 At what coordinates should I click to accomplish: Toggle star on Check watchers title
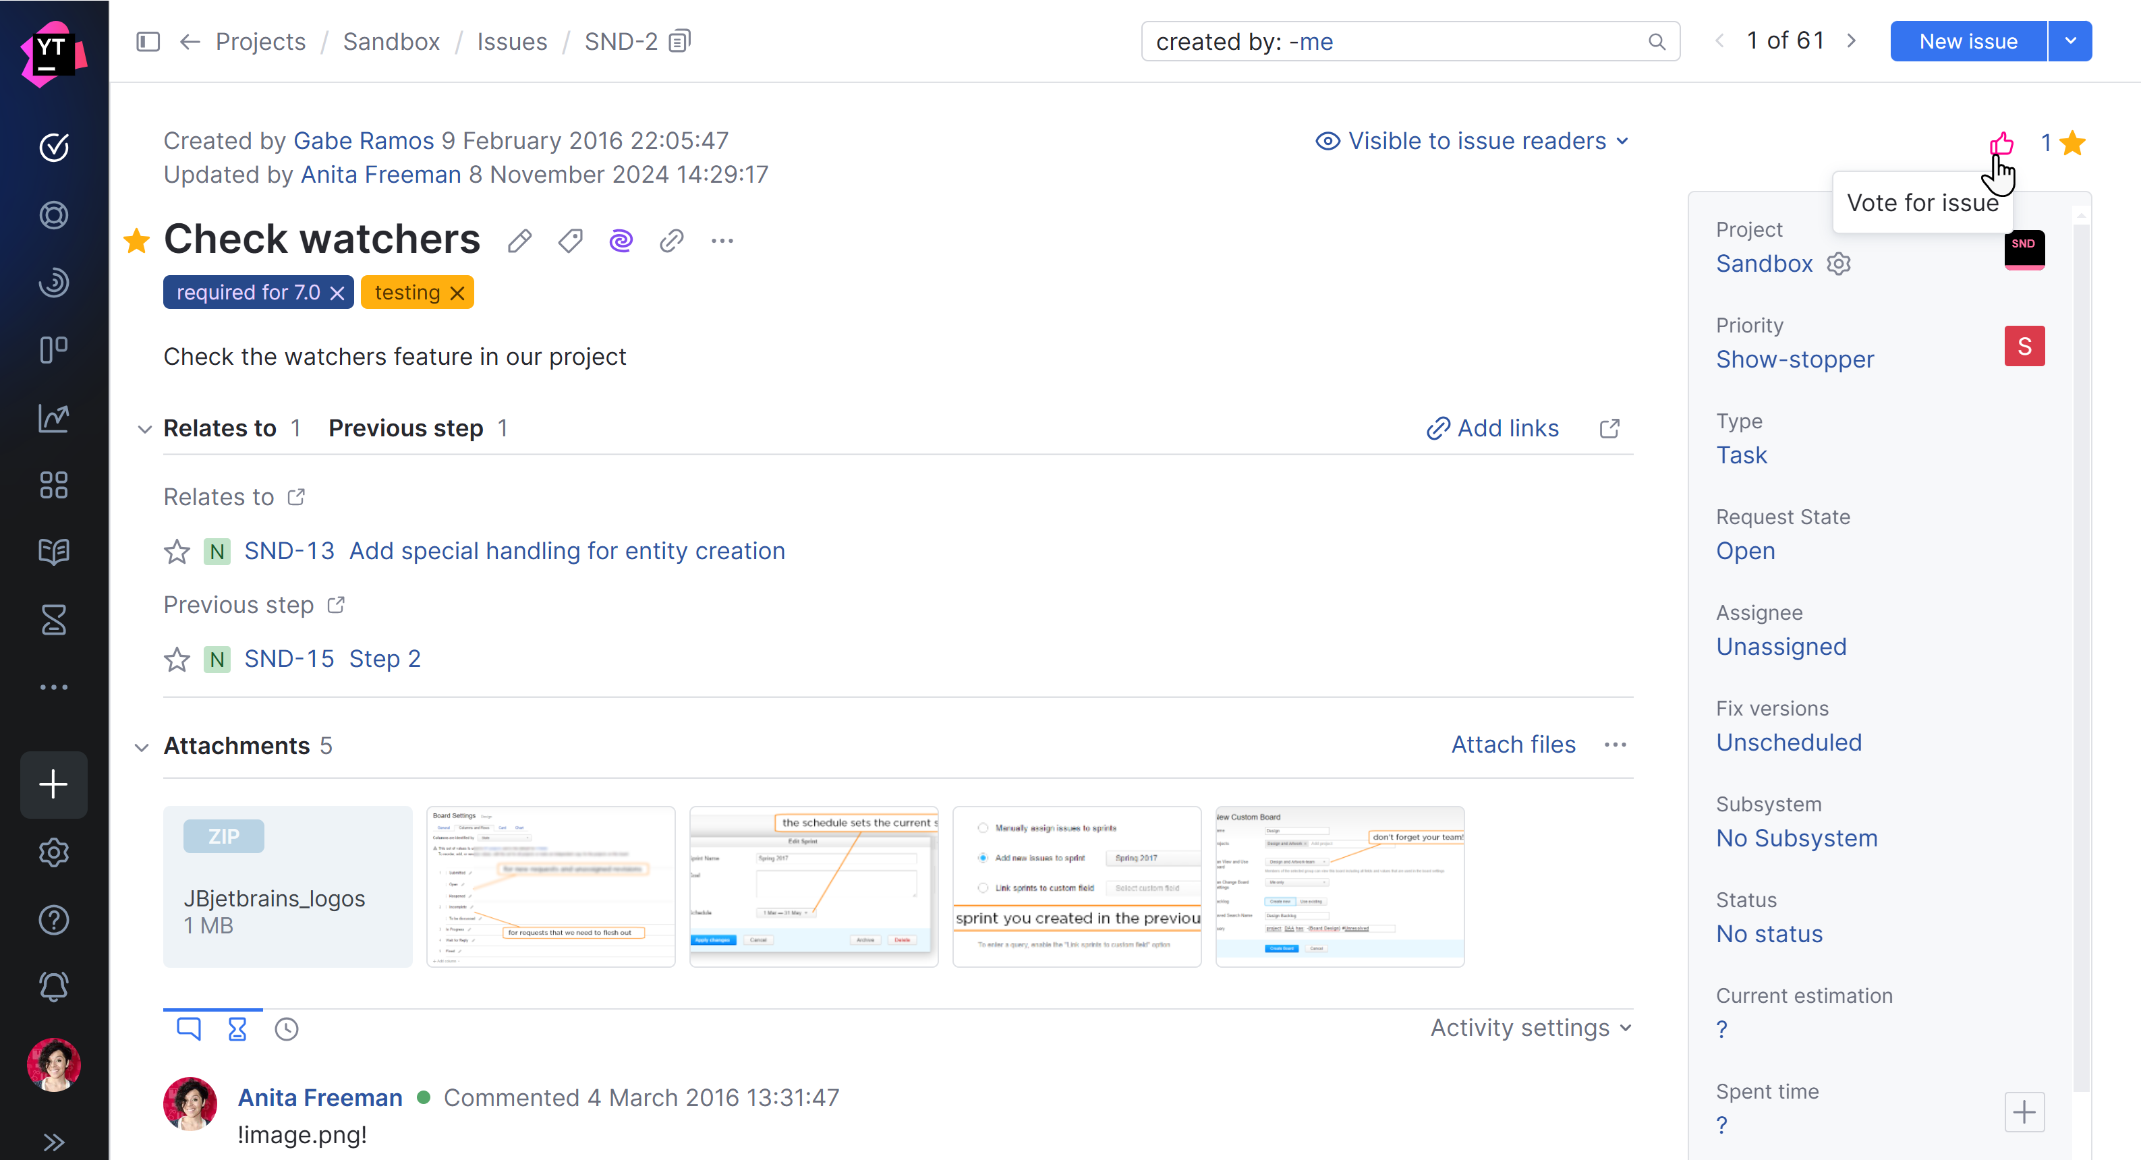(x=136, y=241)
